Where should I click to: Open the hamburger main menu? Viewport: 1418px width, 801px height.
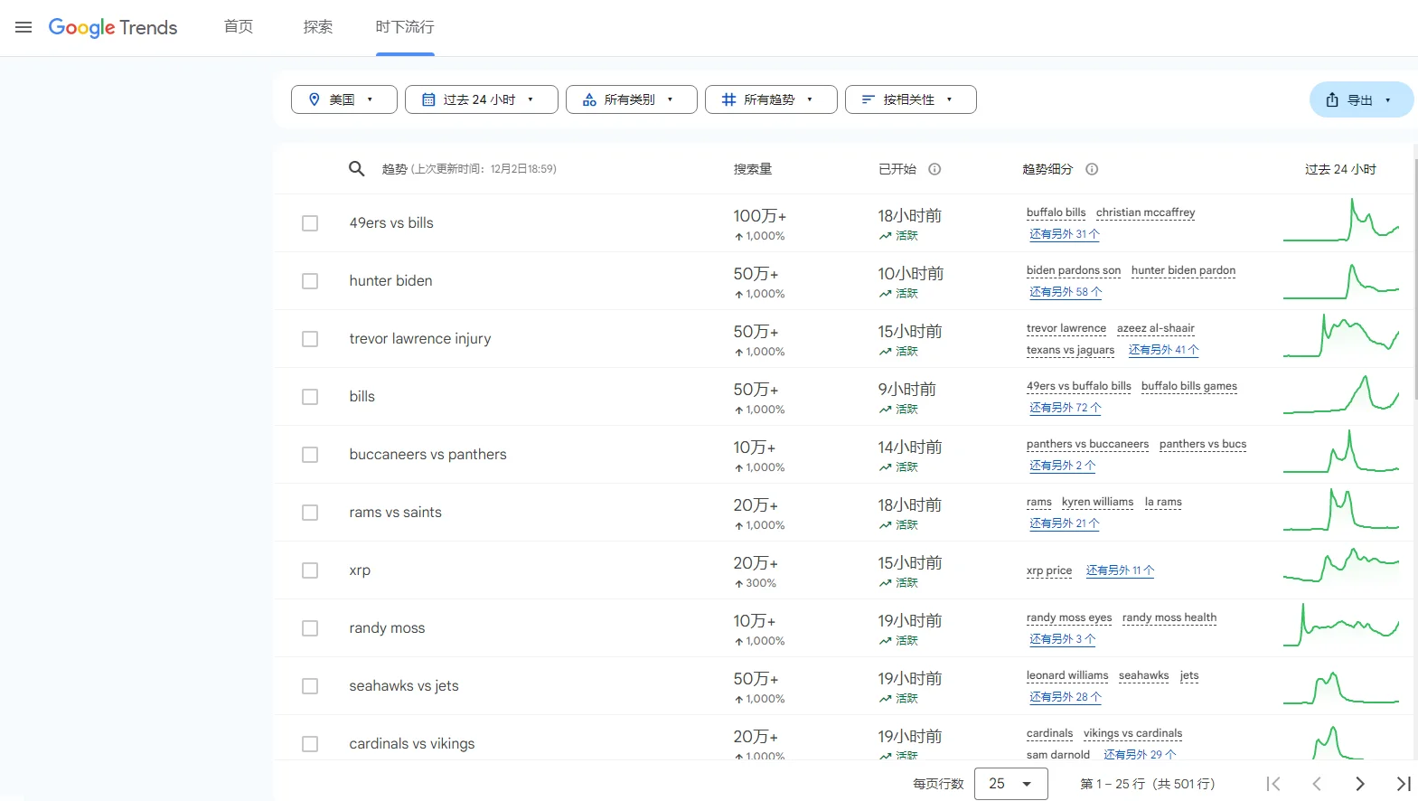(23, 27)
